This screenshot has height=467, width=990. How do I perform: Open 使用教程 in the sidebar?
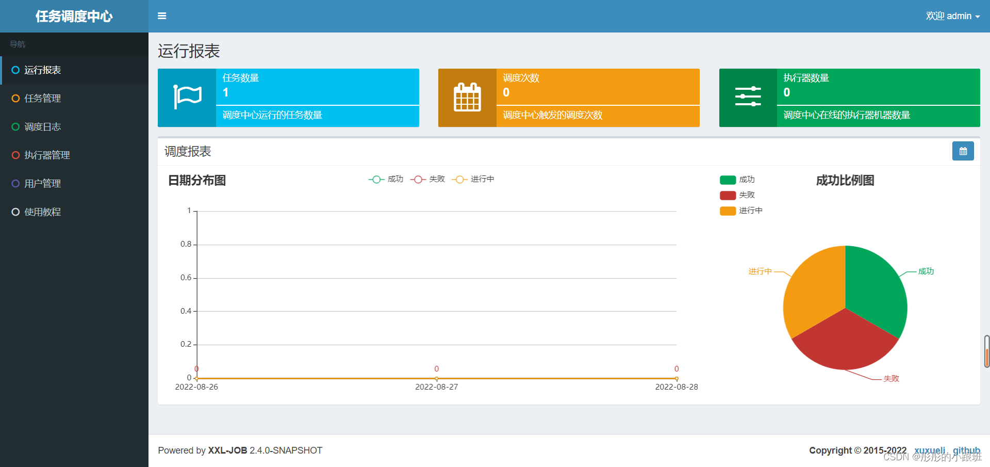74,212
